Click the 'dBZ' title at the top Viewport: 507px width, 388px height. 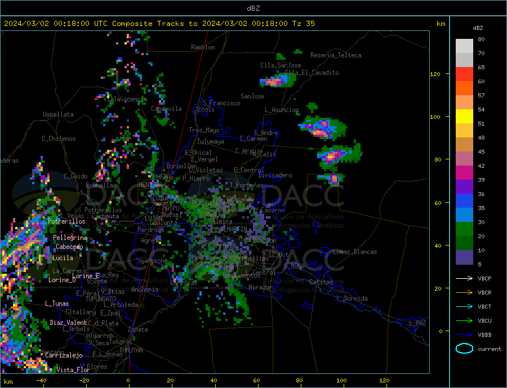coord(253,8)
